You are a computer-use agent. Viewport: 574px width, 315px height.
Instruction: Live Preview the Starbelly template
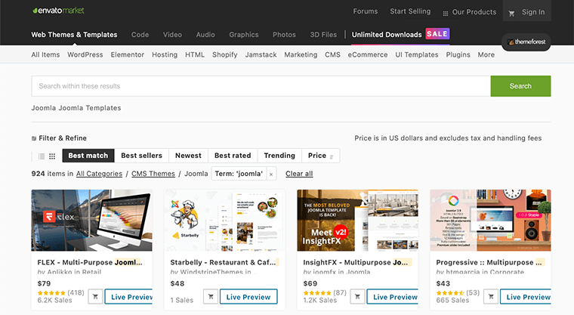coord(248,297)
